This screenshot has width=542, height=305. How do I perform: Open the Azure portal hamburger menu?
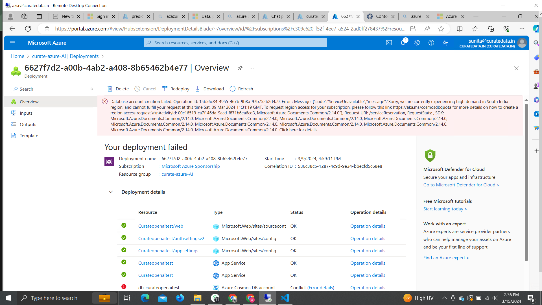(x=12, y=43)
